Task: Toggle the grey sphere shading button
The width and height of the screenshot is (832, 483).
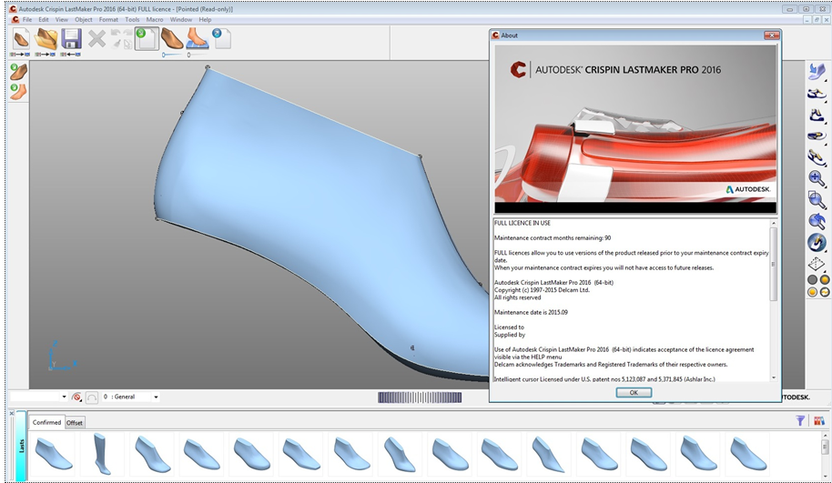Action: [812, 279]
